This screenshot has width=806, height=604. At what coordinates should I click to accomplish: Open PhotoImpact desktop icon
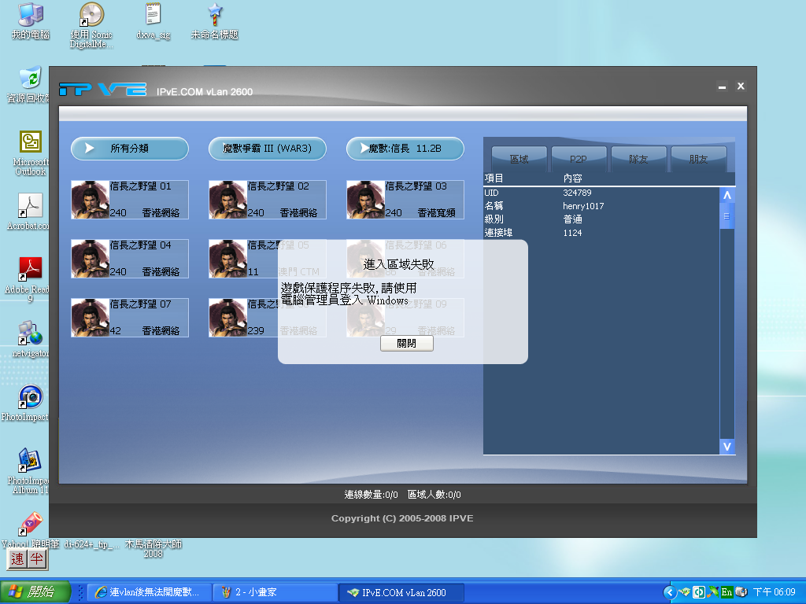(27, 403)
